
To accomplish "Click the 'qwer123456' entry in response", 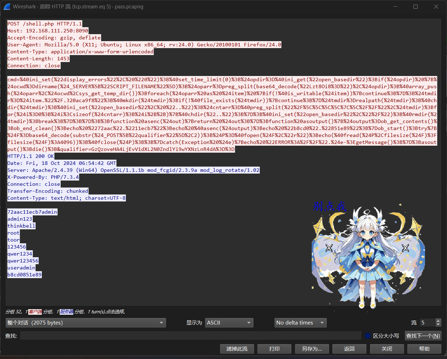I will tap(23, 261).
